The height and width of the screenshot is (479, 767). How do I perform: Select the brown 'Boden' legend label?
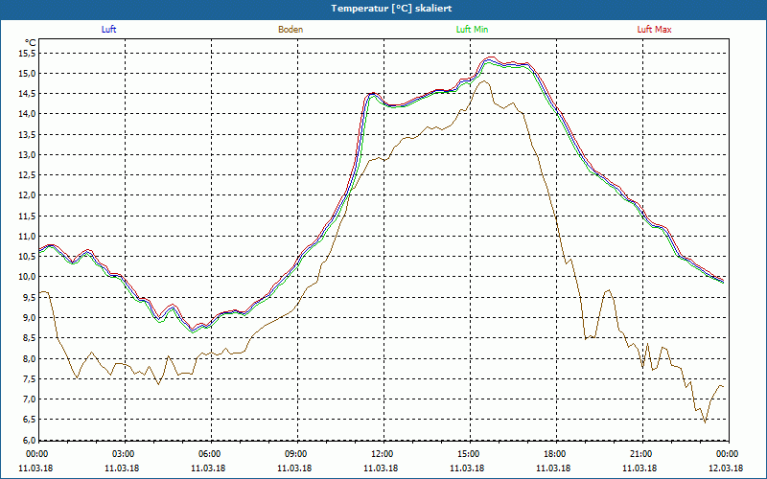pyautogui.click(x=291, y=30)
